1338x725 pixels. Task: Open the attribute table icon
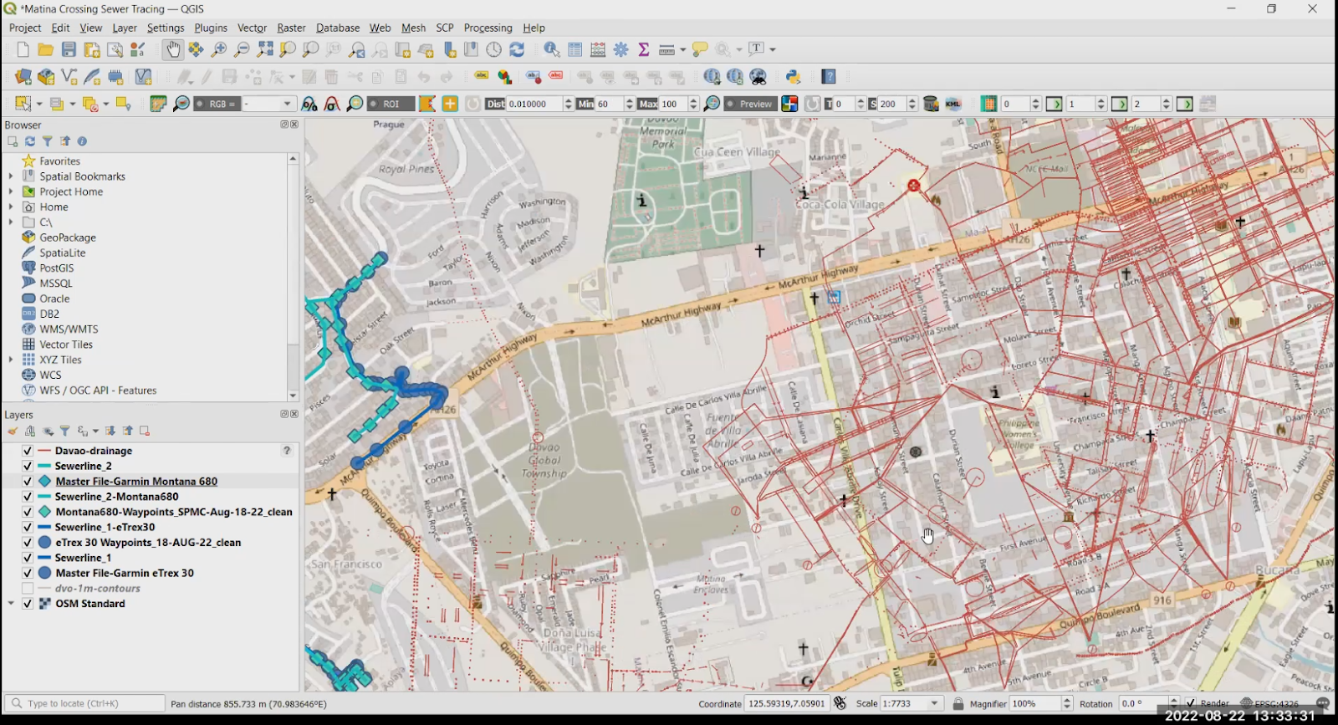coord(575,50)
